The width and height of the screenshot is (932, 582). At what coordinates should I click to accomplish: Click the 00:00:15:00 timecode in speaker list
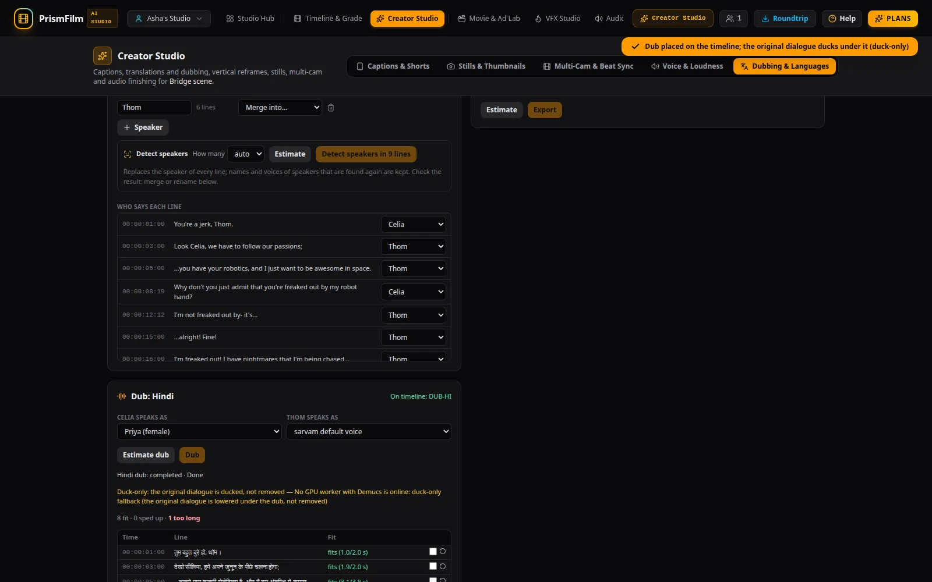tap(143, 337)
